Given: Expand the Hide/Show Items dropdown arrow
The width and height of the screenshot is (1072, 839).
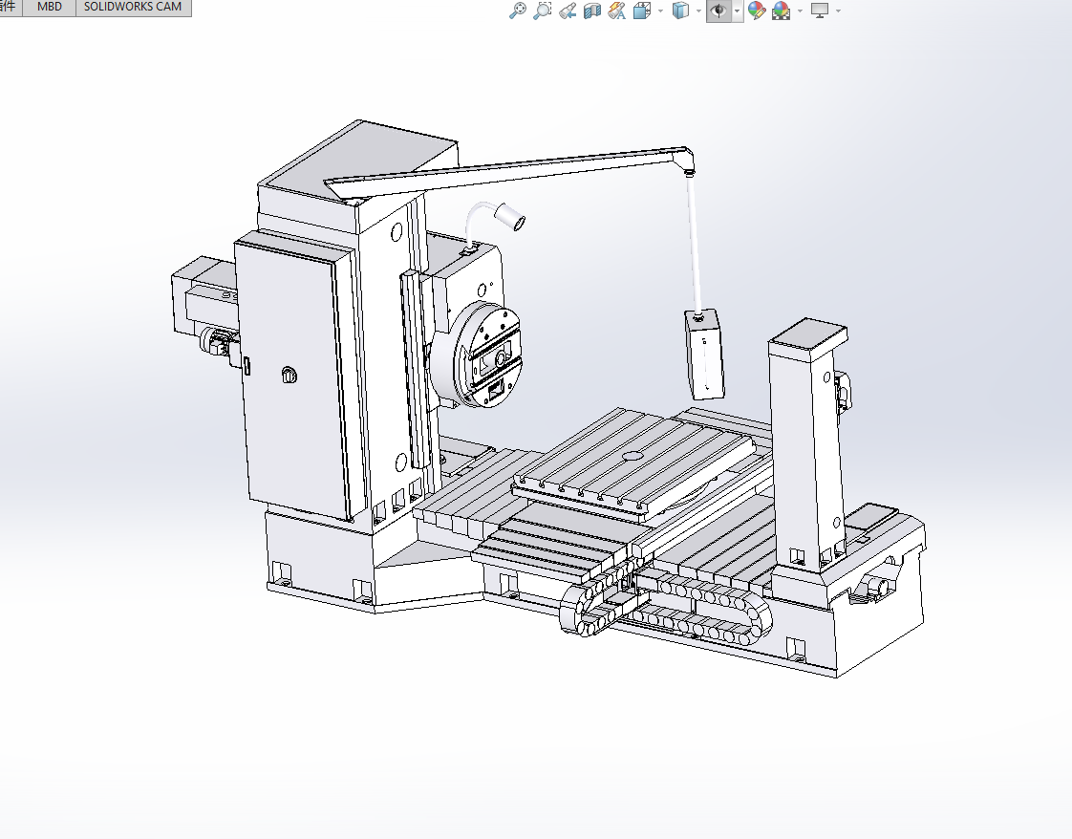Looking at the screenshot, I should coord(737,11).
